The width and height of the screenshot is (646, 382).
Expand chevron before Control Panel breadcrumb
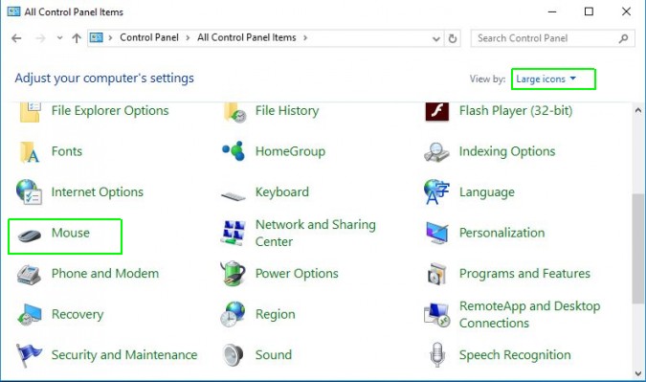110,38
